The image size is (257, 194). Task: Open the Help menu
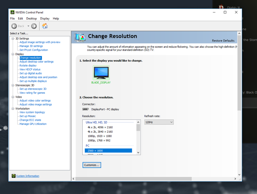(x=56, y=18)
